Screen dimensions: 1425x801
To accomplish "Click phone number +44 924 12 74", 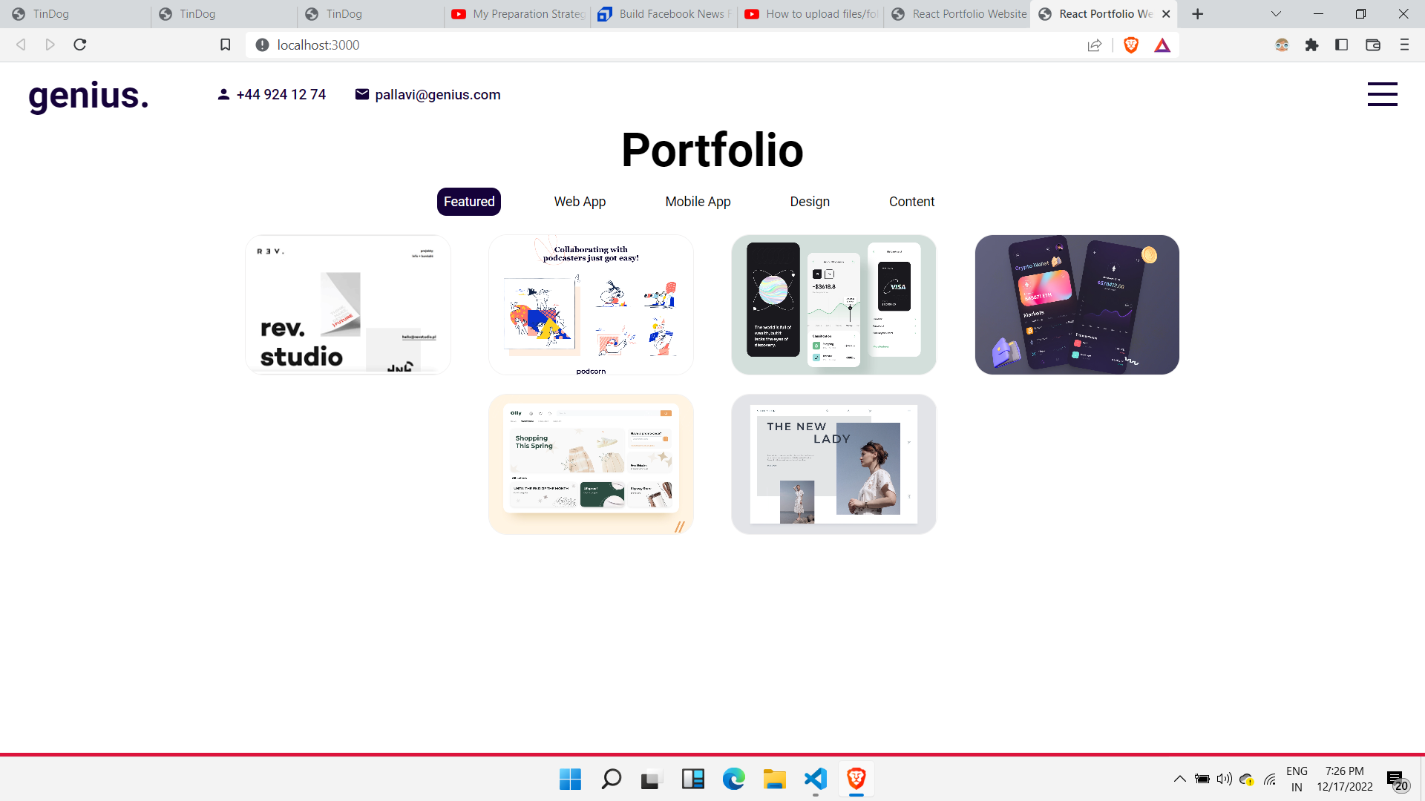I will coord(281,94).
